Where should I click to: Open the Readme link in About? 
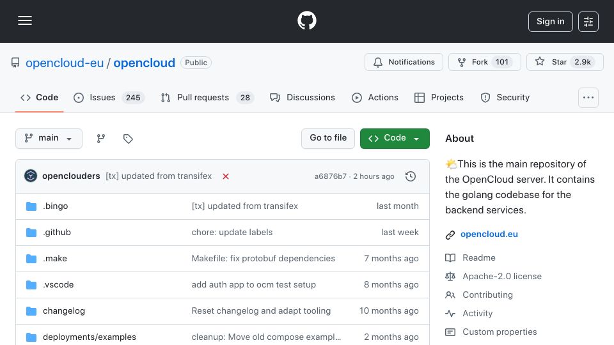[479, 257]
